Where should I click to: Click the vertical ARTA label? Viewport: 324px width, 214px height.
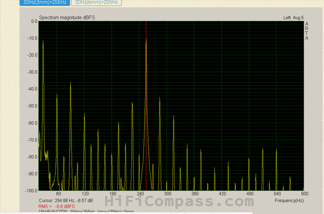pyautogui.click(x=307, y=31)
